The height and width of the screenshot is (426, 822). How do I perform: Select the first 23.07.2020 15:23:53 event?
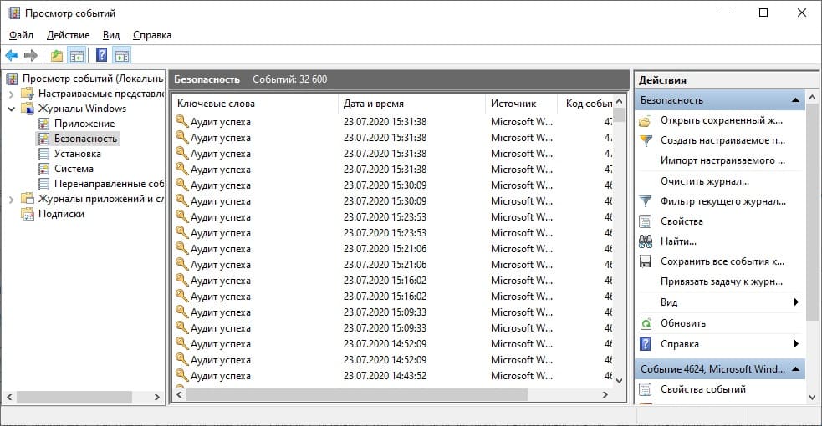tap(393, 217)
